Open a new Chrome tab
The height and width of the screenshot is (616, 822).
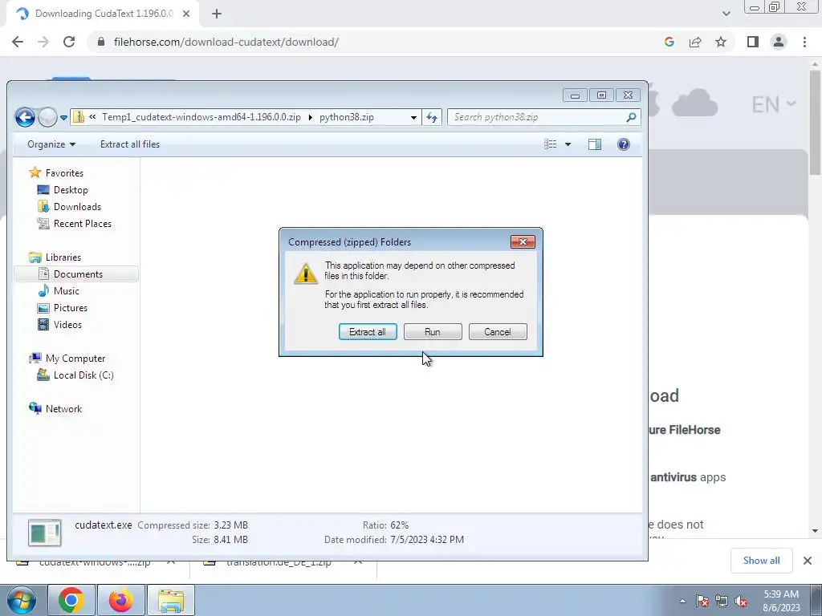point(217,14)
